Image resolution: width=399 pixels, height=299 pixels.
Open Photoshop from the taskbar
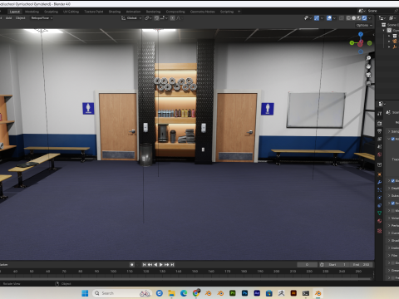pos(244,293)
